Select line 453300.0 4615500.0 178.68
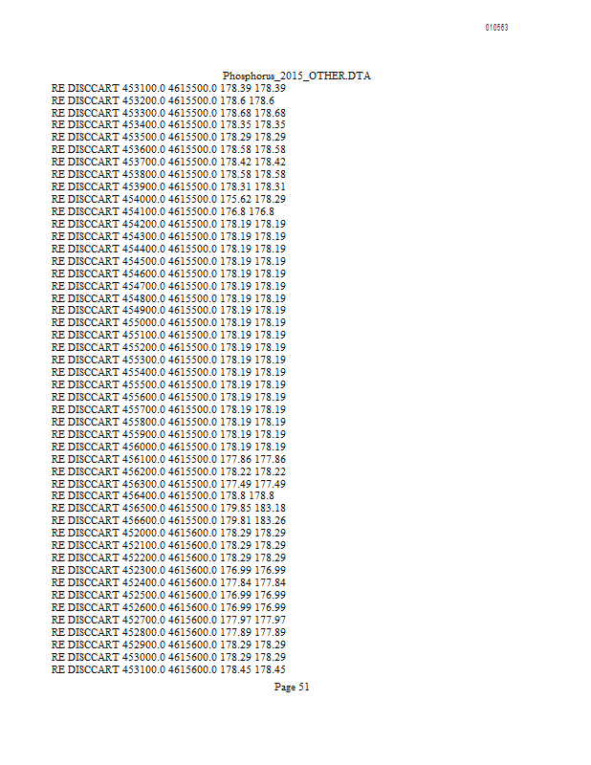The height and width of the screenshot is (765, 591). tap(168, 113)
